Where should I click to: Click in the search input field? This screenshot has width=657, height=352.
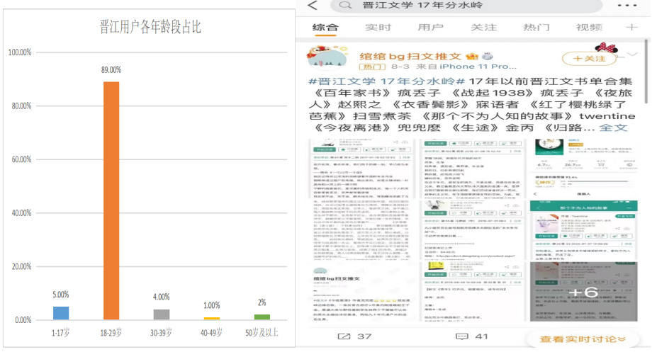(468, 6)
